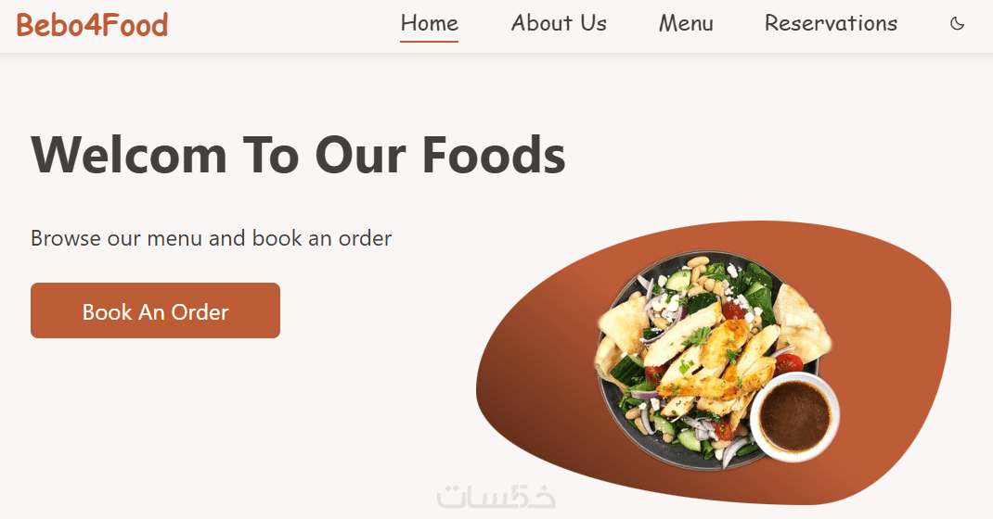
Task: Click the pita bread beside the sauce bowl
Action: pos(801,323)
